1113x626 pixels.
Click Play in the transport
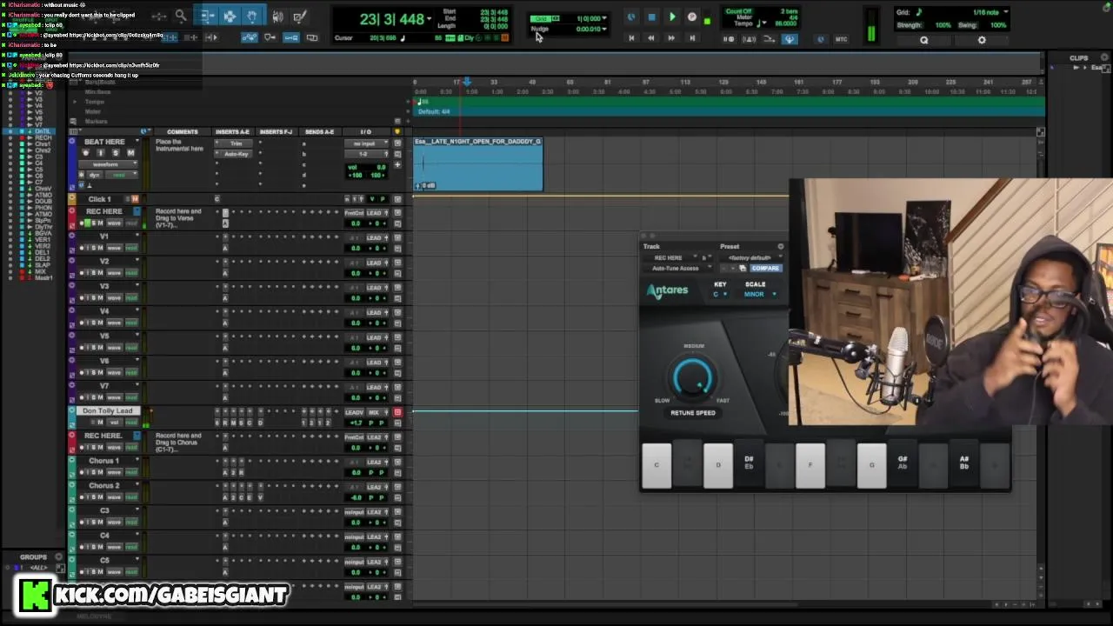click(x=672, y=17)
